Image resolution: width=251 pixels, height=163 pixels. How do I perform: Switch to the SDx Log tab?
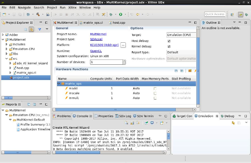coord(123,116)
